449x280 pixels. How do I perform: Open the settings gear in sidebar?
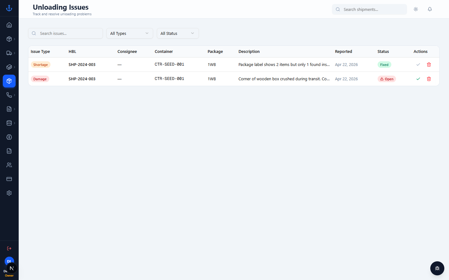(x=9, y=193)
